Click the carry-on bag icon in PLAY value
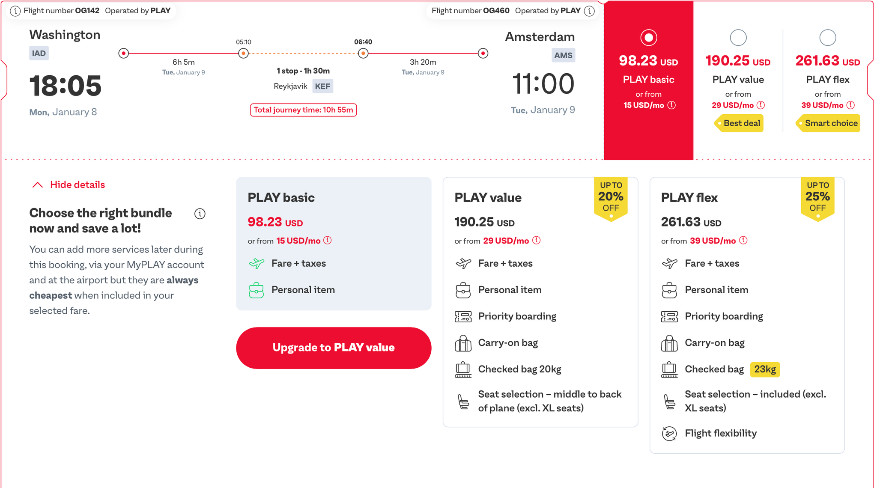The width and height of the screenshot is (877, 488). 462,343
